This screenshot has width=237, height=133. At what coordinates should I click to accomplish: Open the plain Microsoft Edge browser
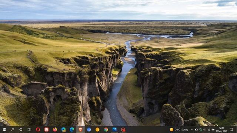click(72, 130)
